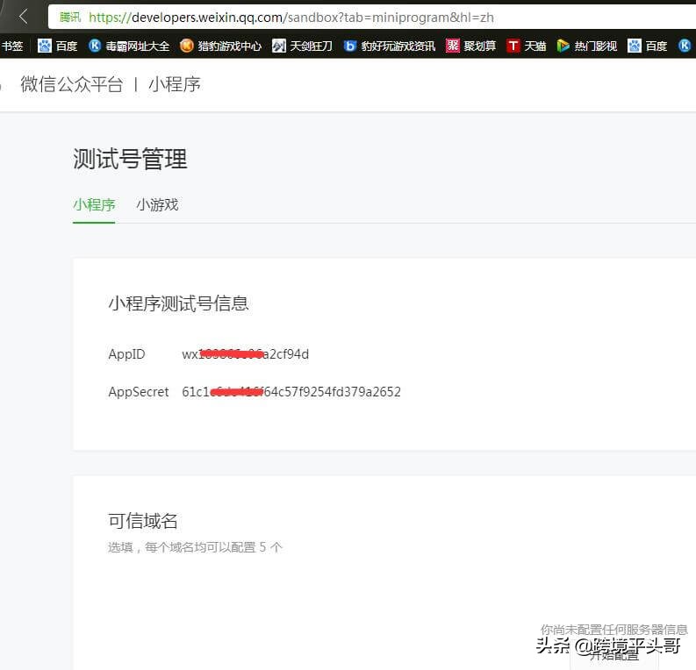Switch to the 小程序 tab

(94, 205)
